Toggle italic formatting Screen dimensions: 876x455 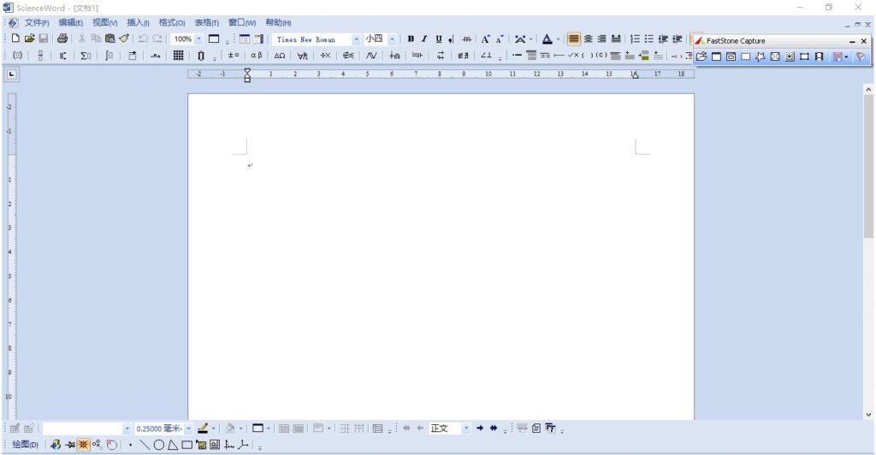click(x=423, y=39)
